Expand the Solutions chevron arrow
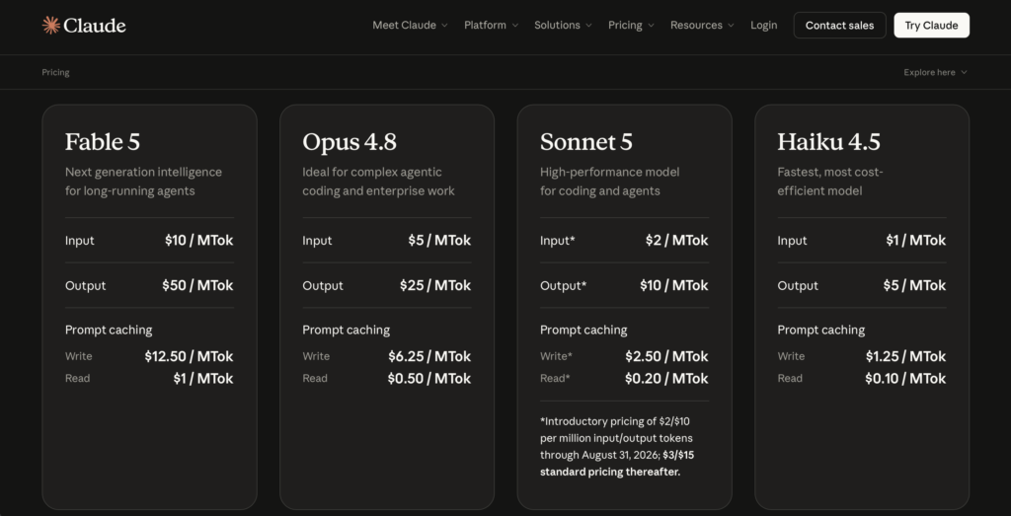Screen dimensions: 1011x516 (588, 25)
